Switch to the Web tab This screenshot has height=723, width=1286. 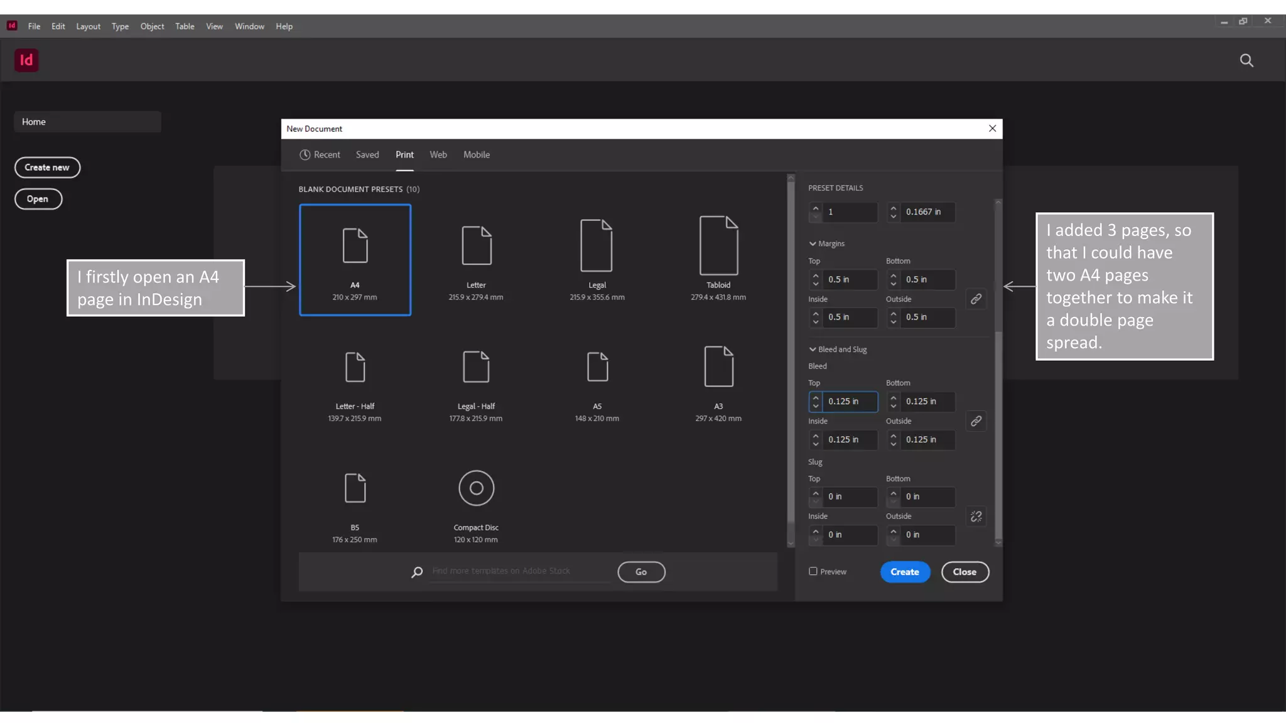click(438, 154)
